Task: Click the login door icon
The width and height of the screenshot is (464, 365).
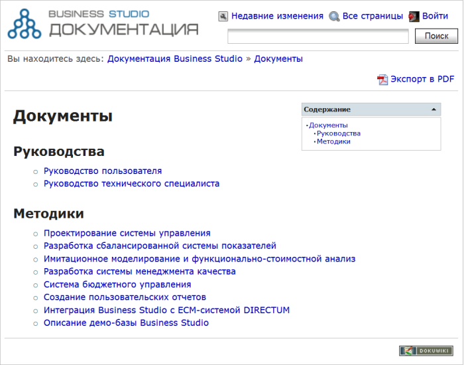Action: point(414,17)
